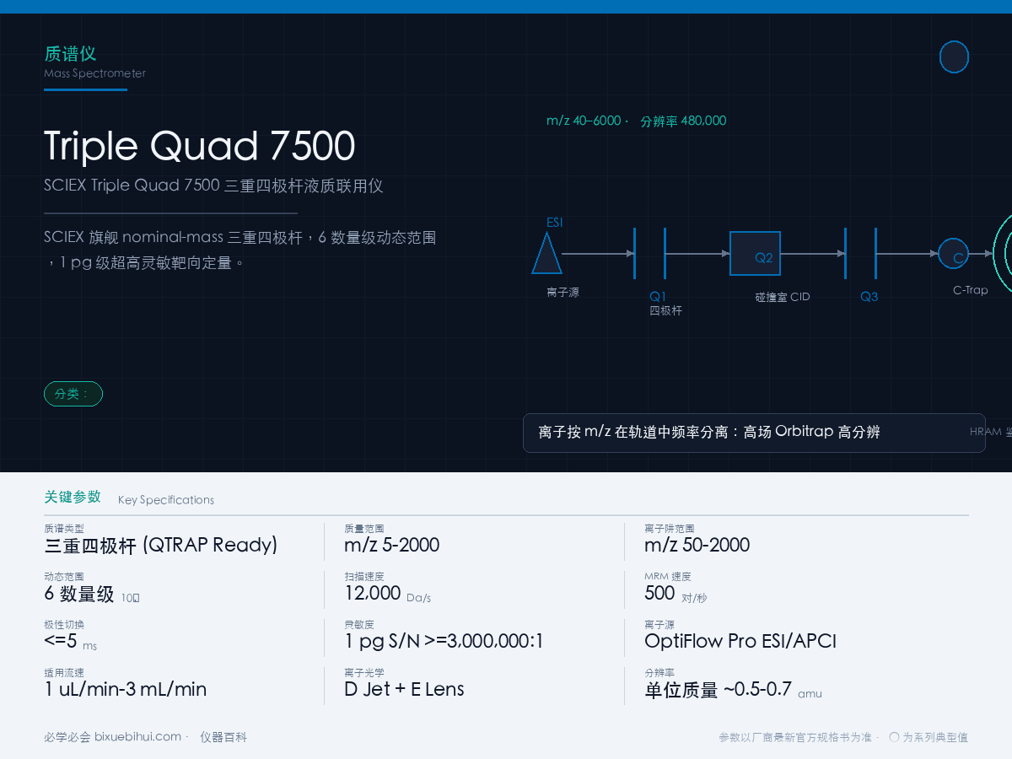Click the 质谱仪 section heading
The image size is (1012, 759).
[x=70, y=54]
